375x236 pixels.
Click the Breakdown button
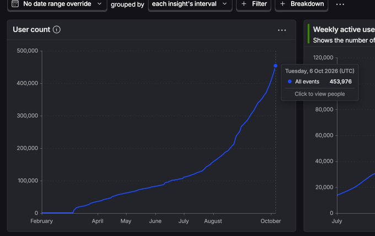click(302, 4)
